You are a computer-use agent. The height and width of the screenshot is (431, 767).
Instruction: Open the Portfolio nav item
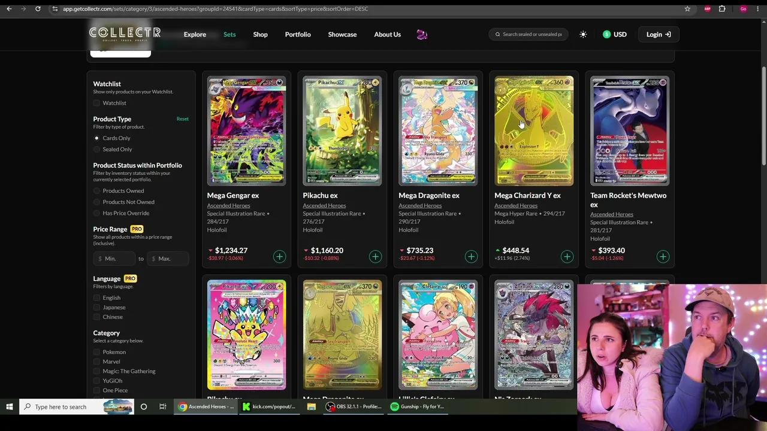point(298,35)
